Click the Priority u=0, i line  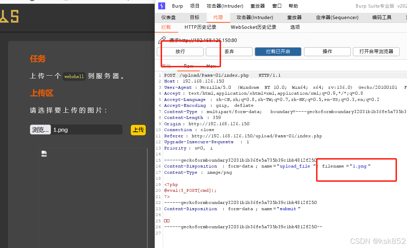pos(188,148)
